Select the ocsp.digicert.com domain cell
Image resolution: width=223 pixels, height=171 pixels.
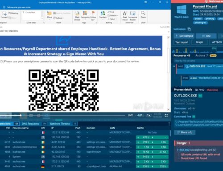[96, 167]
